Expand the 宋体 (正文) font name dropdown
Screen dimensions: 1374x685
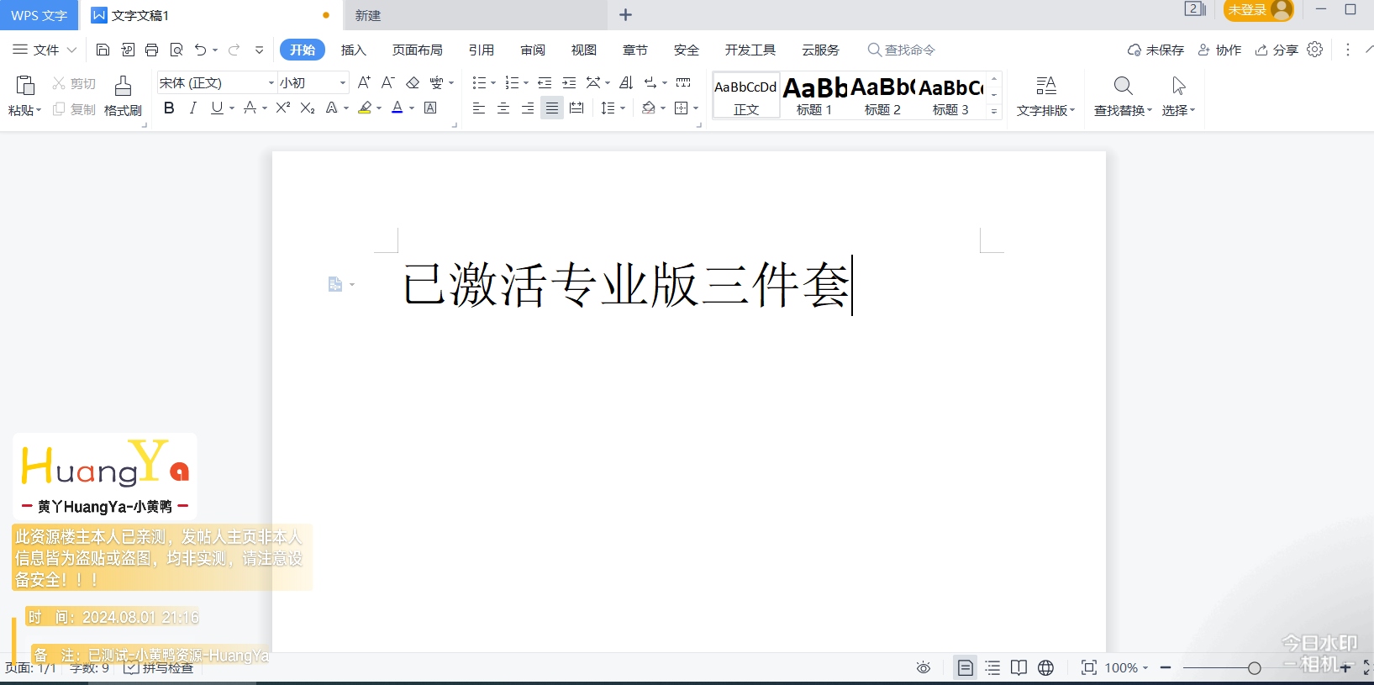click(271, 82)
